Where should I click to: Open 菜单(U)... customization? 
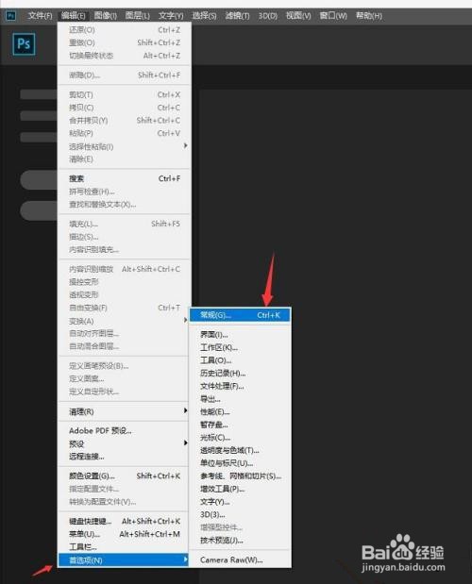click(125, 534)
